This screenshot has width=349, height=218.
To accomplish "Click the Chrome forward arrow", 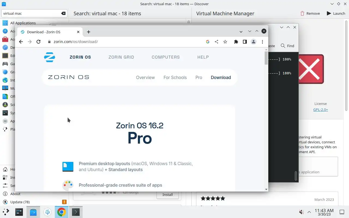I will [x=30, y=42].
